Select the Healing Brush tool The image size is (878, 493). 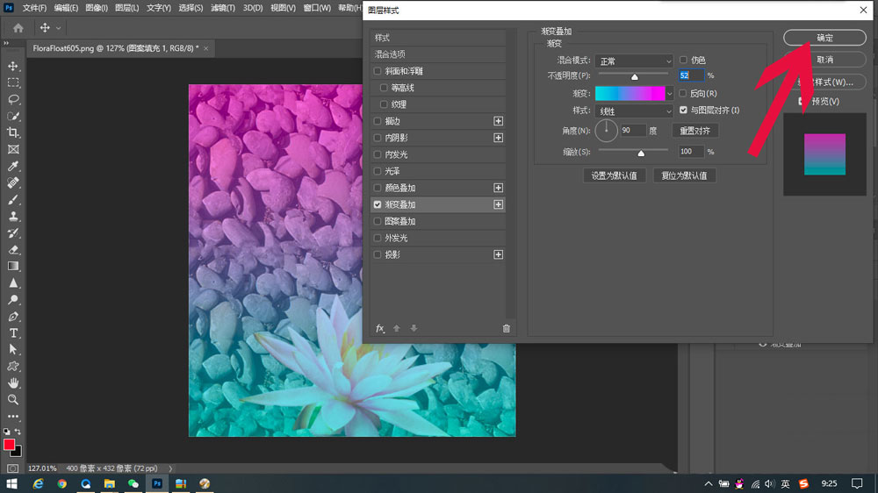pyautogui.click(x=13, y=183)
